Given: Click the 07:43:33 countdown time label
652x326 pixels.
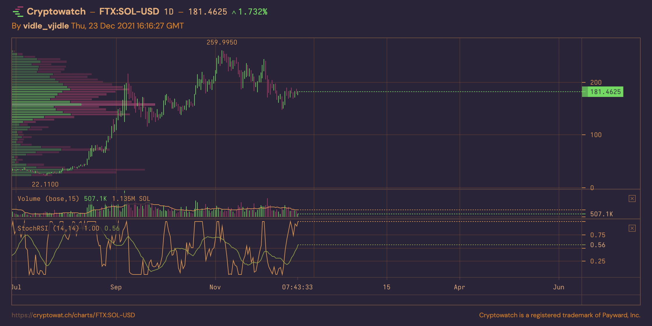Looking at the screenshot, I should pos(297,287).
